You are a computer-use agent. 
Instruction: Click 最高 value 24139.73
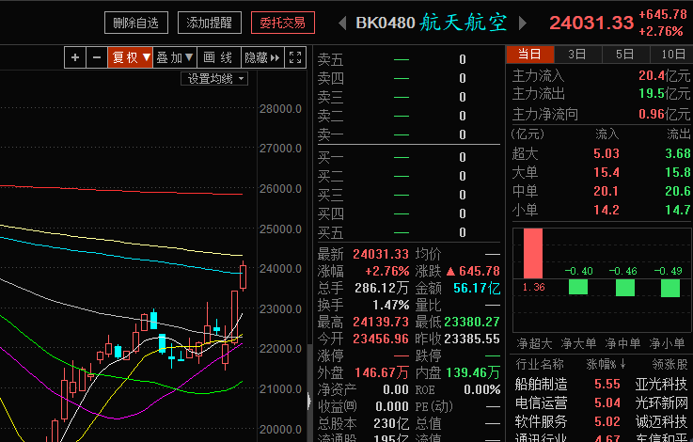pos(381,323)
